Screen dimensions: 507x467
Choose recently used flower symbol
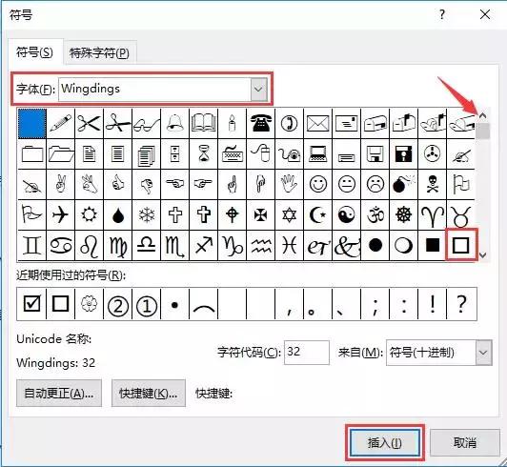pos(89,304)
